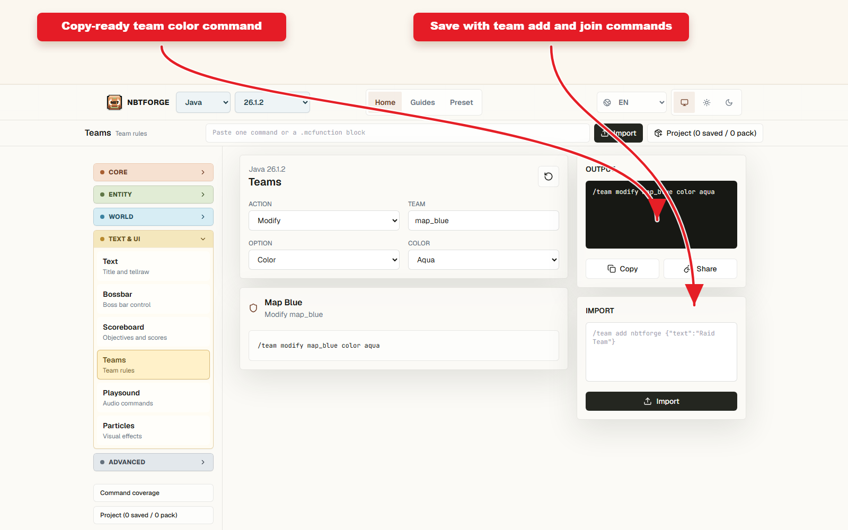Open the 26.1.2 version dropdown
848x530 pixels.
click(272, 102)
